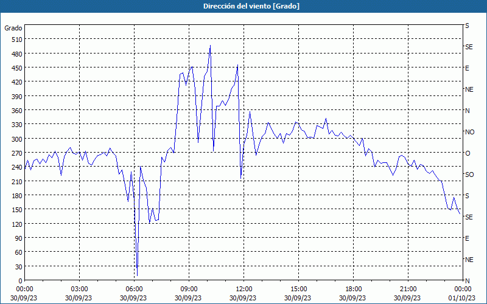The width and height of the screenshot is (487, 304).
Task: Select the 30/09/23 date under 21:00
Action: point(407,298)
